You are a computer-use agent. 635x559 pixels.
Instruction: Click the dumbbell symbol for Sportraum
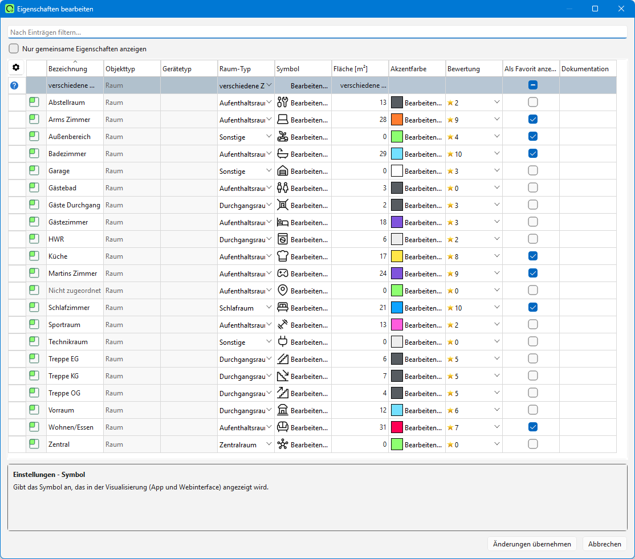tap(282, 325)
